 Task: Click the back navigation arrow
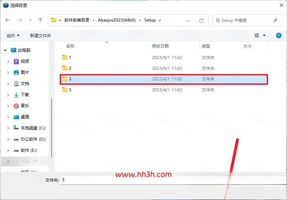(8, 20)
